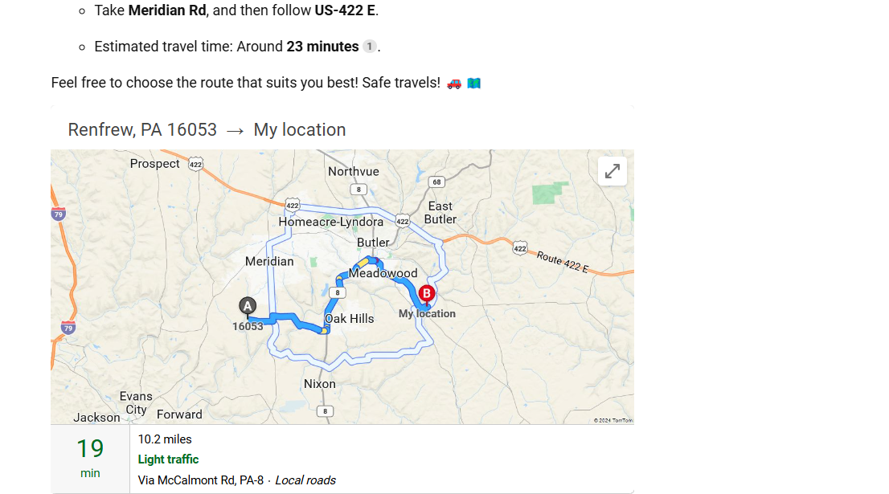889x494 pixels.
Task: Click the Interstate 79 shield near Jackson
Action: (68, 328)
